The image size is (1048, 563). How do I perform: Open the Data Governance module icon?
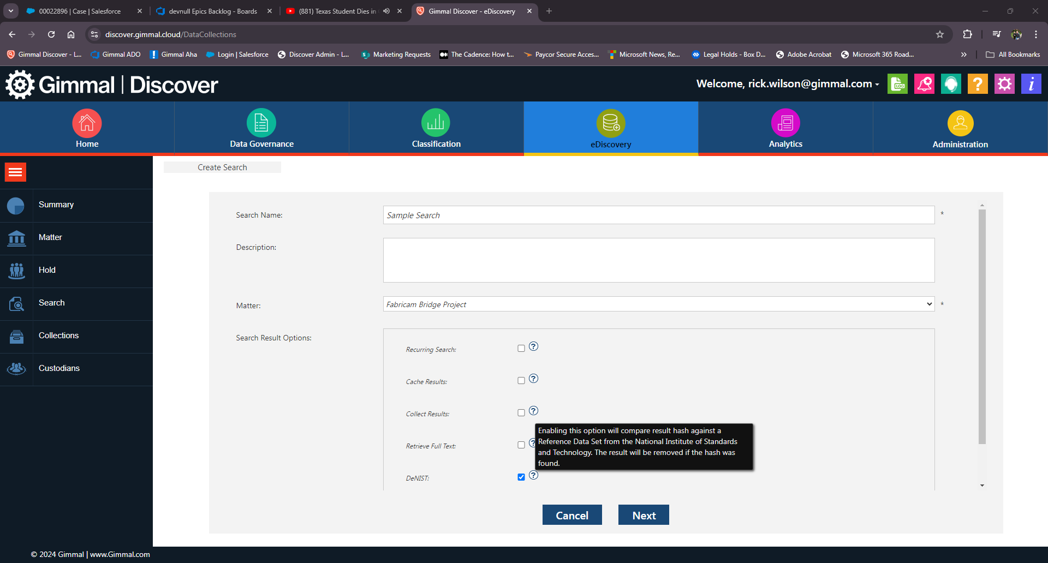coord(261,123)
